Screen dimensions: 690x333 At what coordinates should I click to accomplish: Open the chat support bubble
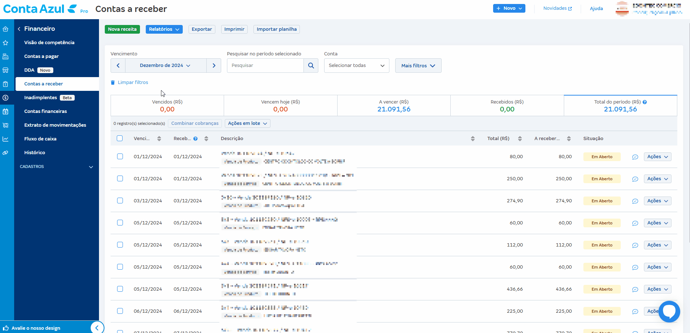pos(669,311)
